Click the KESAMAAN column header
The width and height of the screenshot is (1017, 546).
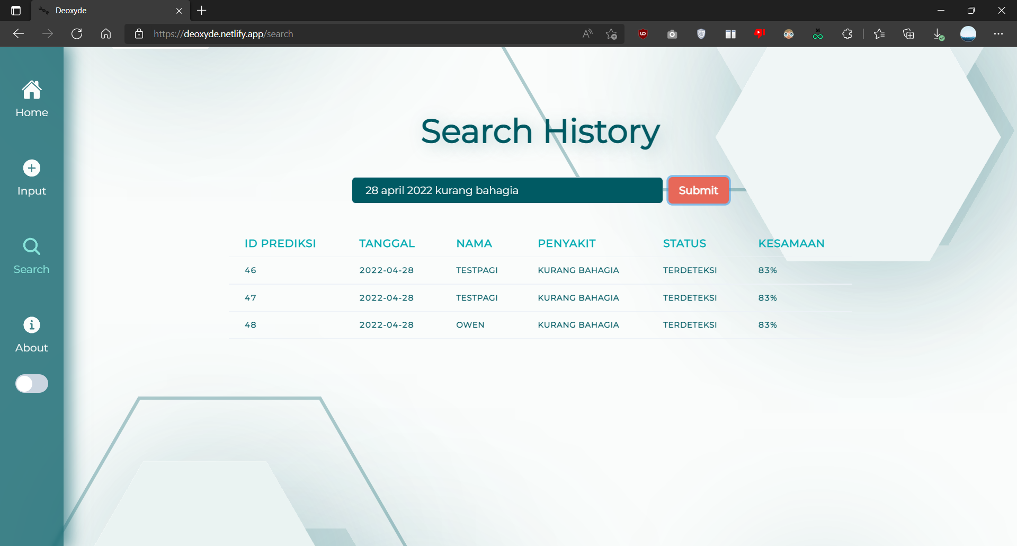pos(791,243)
